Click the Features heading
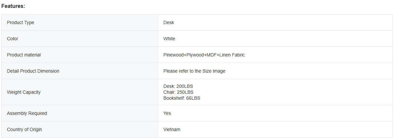Image resolution: width=394 pixels, height=138 pixels. click(x=13, y=6)
